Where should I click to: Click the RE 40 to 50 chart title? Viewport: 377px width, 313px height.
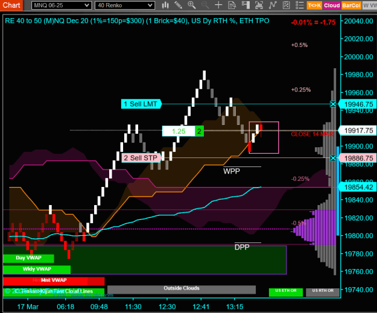(x=137, y=21)
